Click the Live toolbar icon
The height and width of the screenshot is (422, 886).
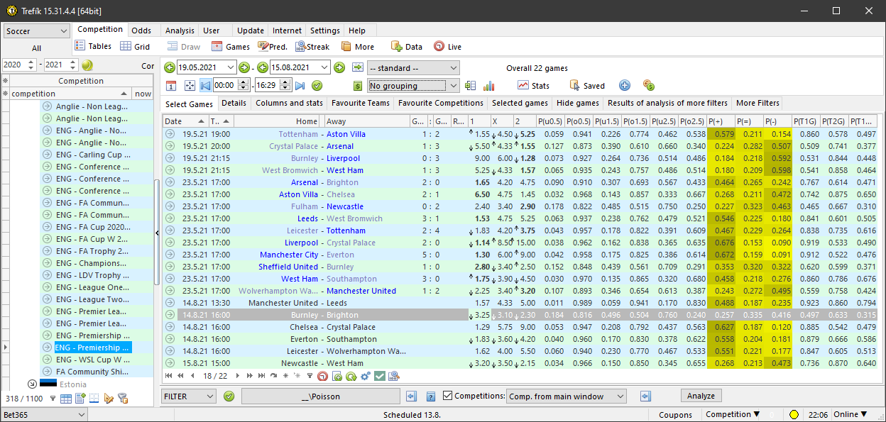(x=447, y=47)
